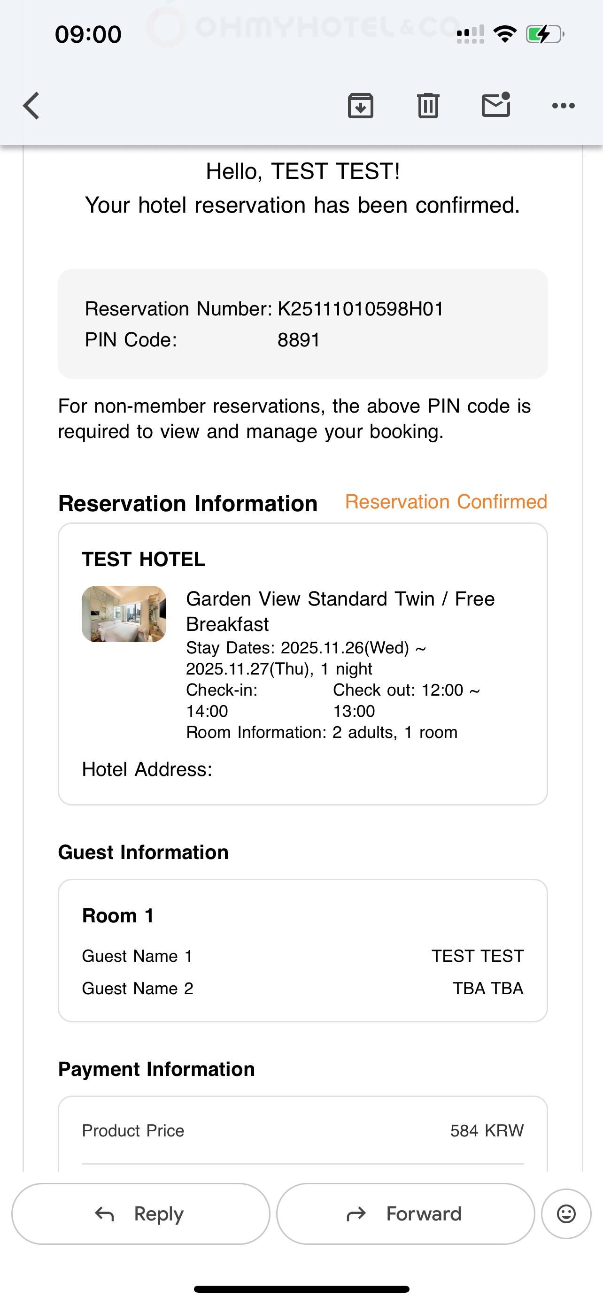Tap the reservation number K25111010598H01
This screenshot has height=1304, width=603.
[x=361, y=309]
